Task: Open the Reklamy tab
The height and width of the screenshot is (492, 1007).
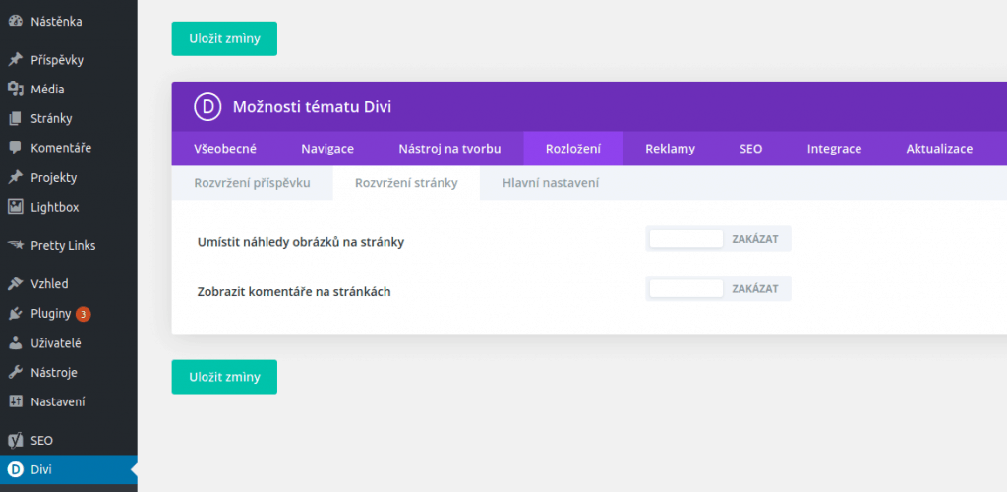Action: click(671, 149)
